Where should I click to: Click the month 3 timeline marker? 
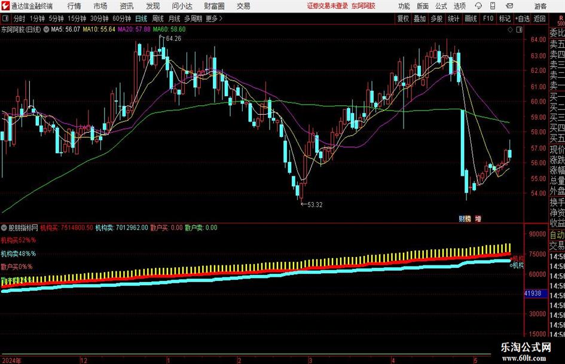310,360
